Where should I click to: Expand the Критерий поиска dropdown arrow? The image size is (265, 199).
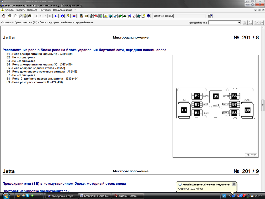coord(239,23)
